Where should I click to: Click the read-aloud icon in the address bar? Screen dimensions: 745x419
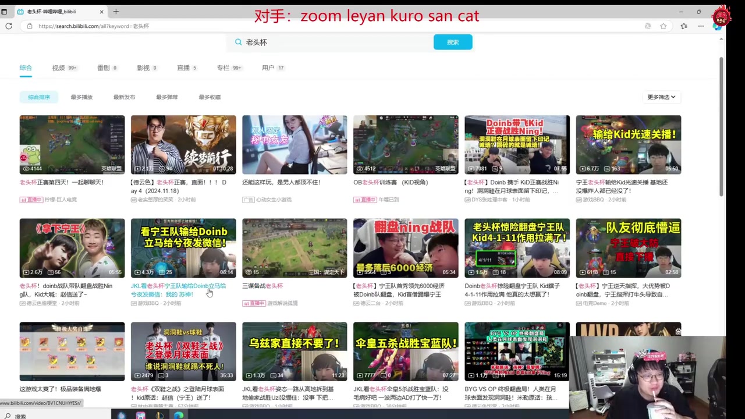[648, 26]
